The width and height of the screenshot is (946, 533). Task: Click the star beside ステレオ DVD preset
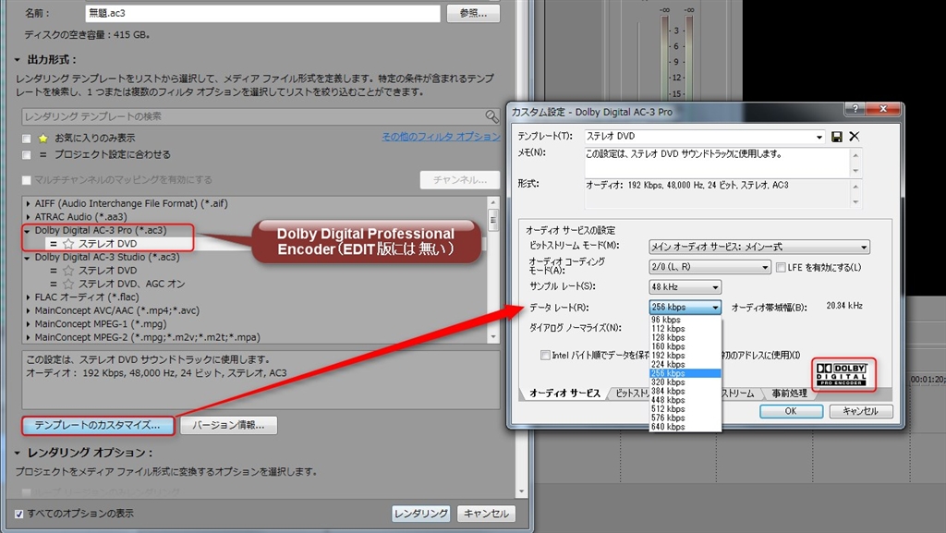pyautogui.click(x=68, y=242)
